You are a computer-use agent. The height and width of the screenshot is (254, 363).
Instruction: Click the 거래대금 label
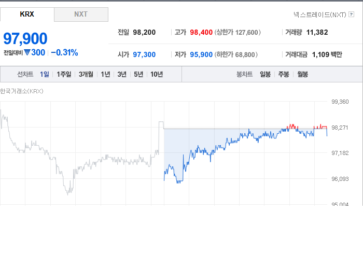pos(296,54)
